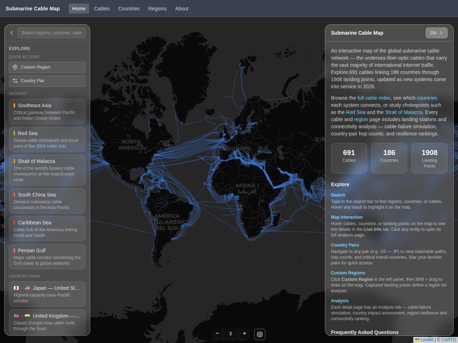
Task: Click the 186 Countries stat card
Action: pyautogui.click(x=389, y=158)
